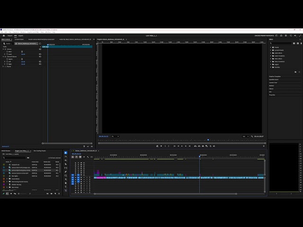Click New Bin icon in Project panel
Viewport: 303px width, 227px height.
52,193
